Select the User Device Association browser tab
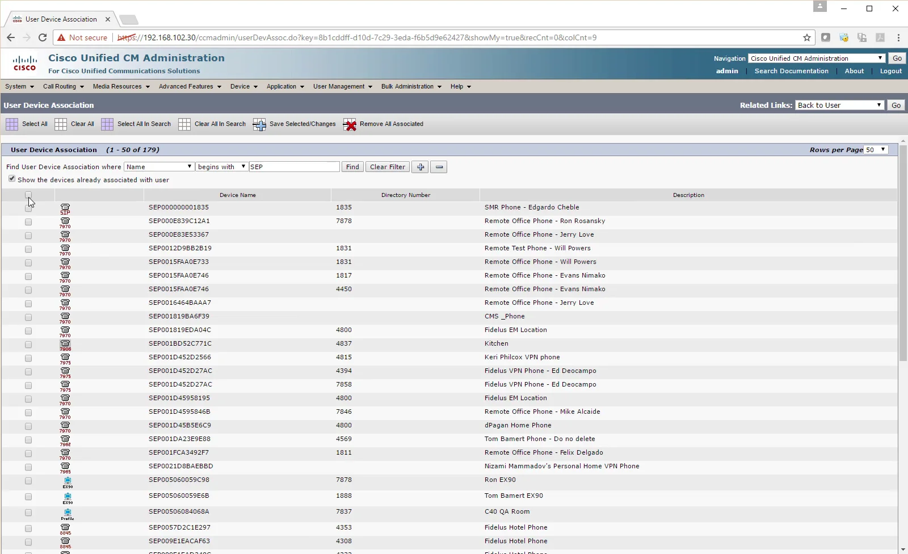 [x=61, y=19]
